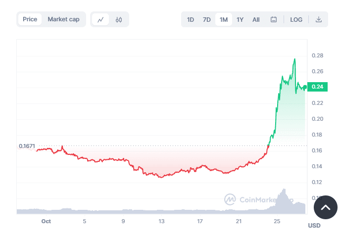Open the calendar date range picker

point(274,20)
